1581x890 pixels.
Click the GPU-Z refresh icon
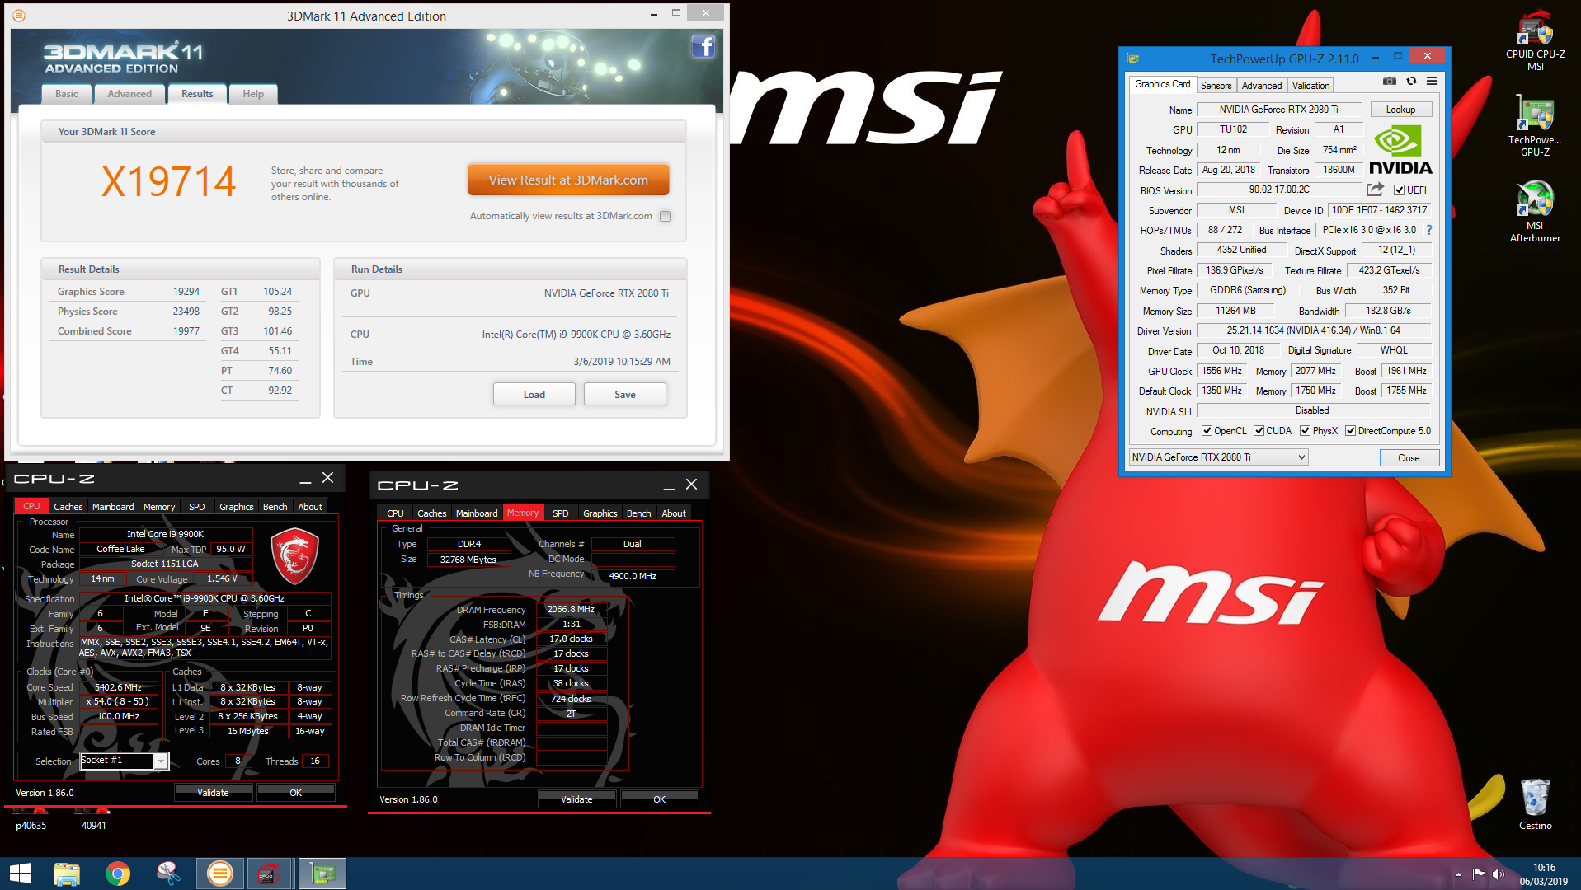(1411, 81)
